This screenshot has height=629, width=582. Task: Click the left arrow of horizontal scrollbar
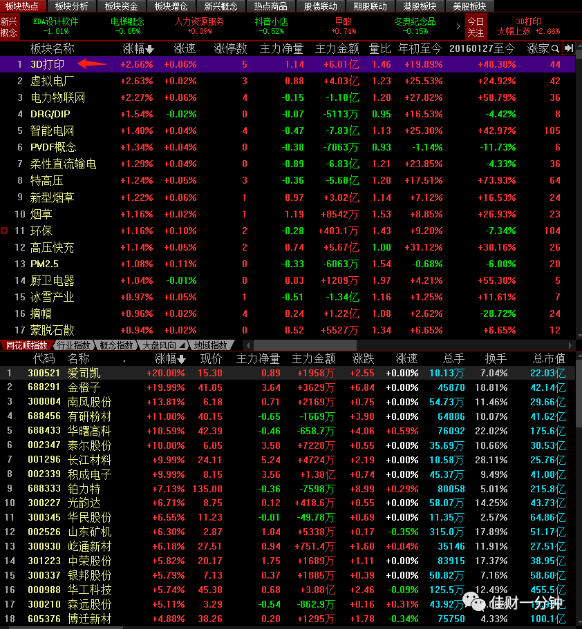coord(248,345)
